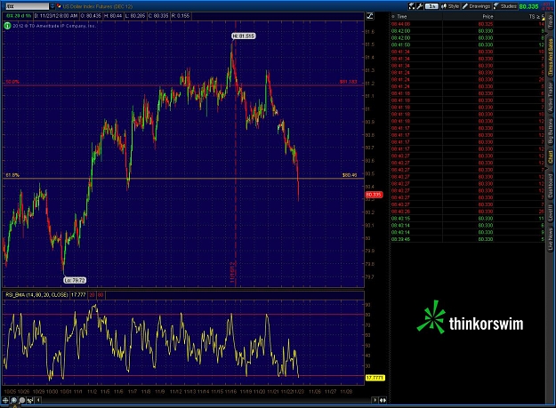This screenshot has width=556, height=408.
Task: Click the 50.0% Fibonacci level label
Action: 12,82
